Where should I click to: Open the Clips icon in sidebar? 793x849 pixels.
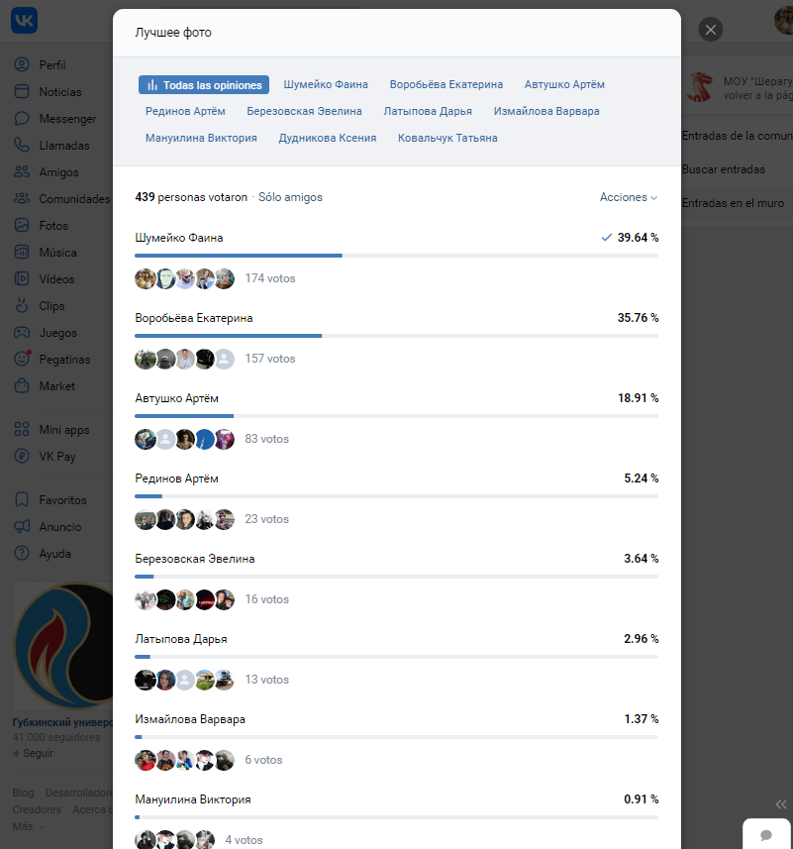click(22, 306)
